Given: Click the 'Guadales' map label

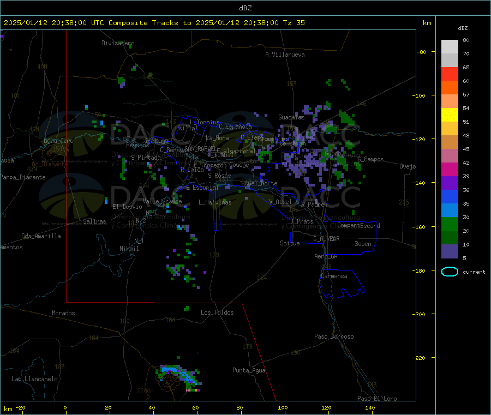Looking at the screenshot, I should (x=291, y=117).
